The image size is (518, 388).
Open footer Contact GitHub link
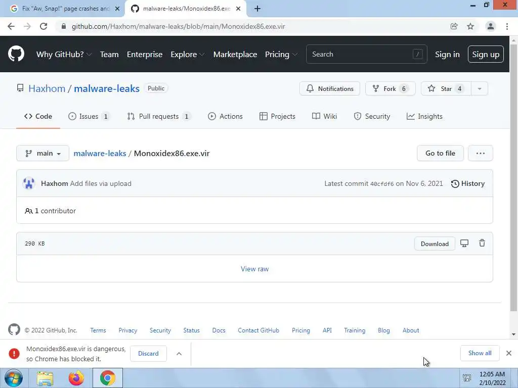[x=258, y=330]
